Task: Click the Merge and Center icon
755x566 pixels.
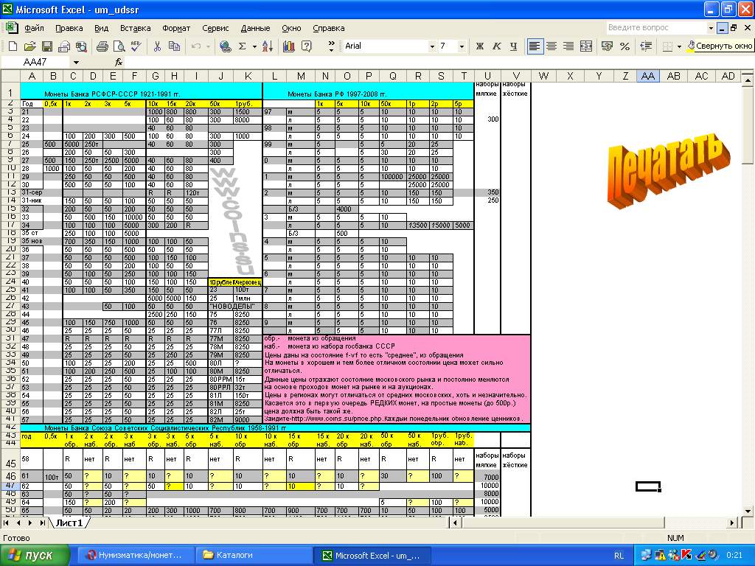Action: click(x=585, y=46)
